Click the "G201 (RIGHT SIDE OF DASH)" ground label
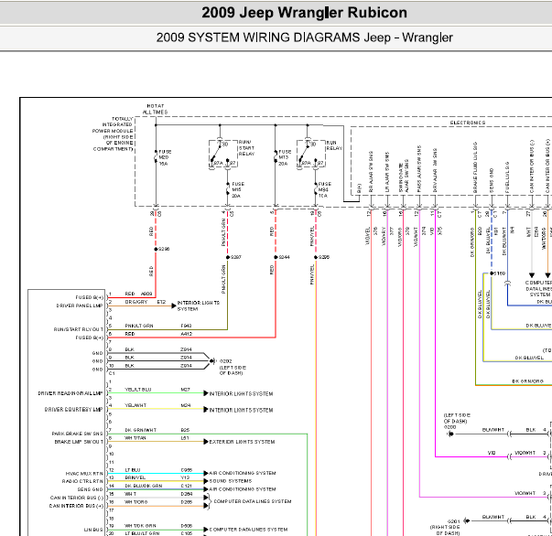The width and height of the screenshot is (552, 536). pos(445,528)
